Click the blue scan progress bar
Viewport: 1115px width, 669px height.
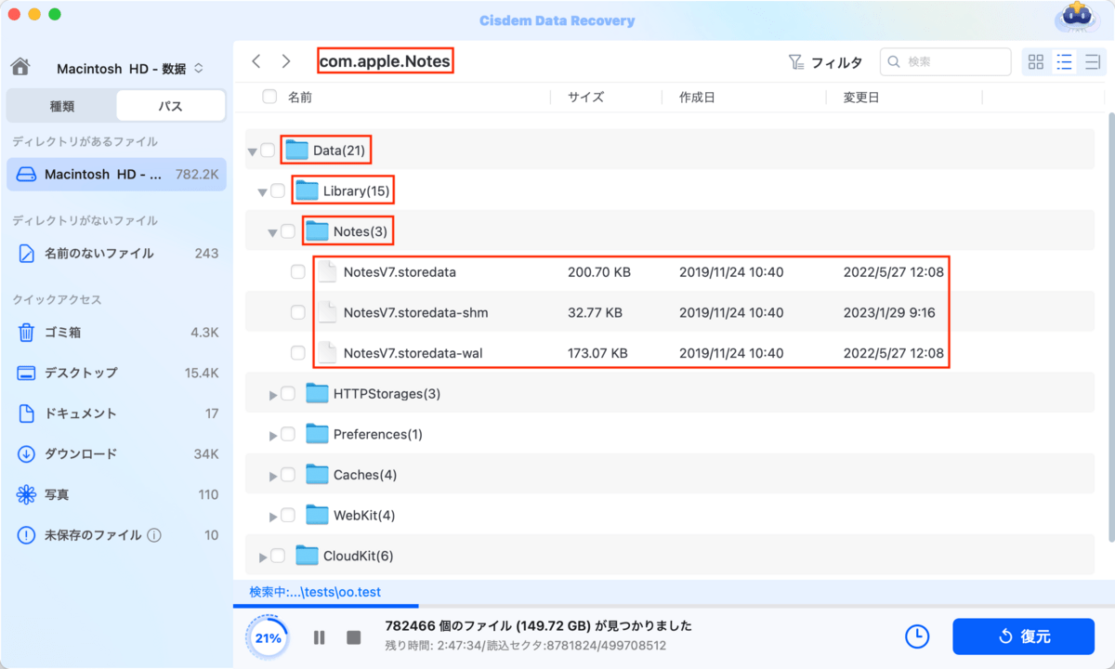[x=325, y=606]
